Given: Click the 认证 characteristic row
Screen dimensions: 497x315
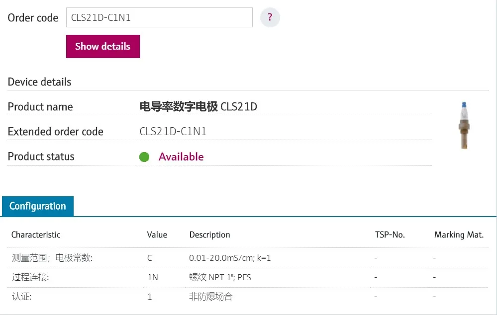Looking at the screenshot, I should [x=248, y=297].
